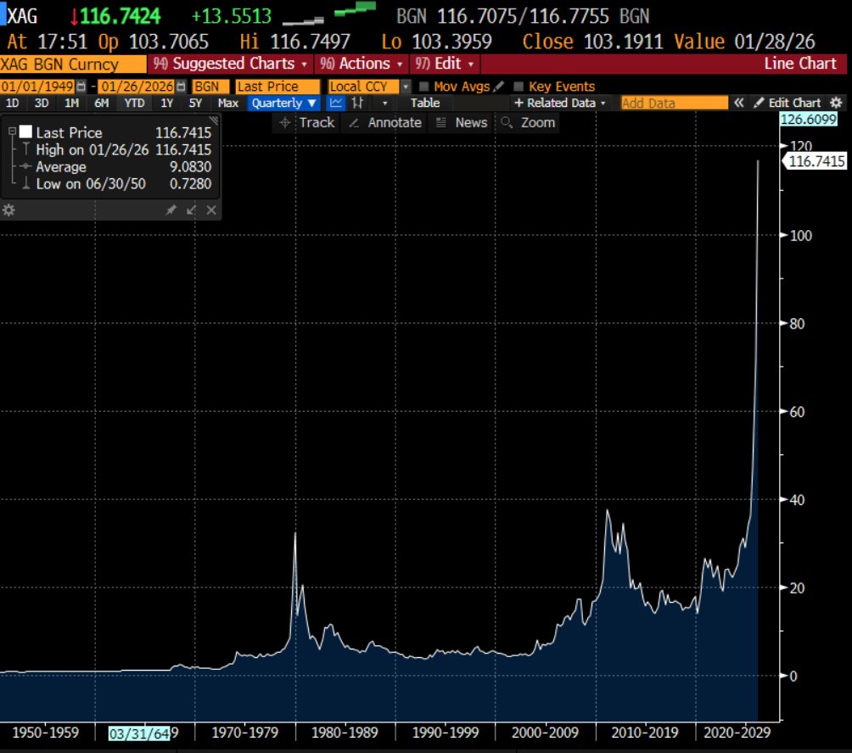852x753 pixels.
Task: Open legend settings gear icon
Action: [8, 210]
